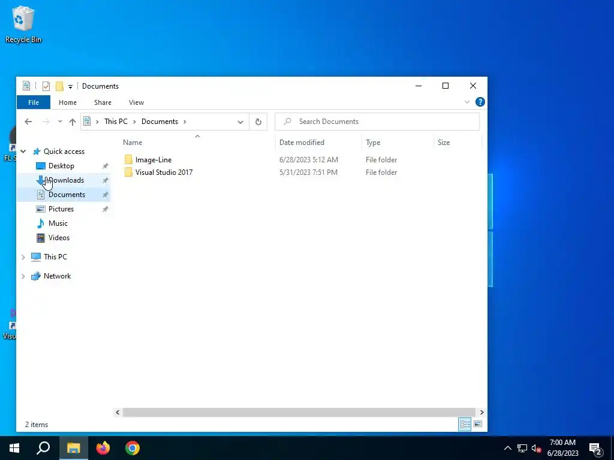This screenshot has width=614, height=460.
Task: Click the window system menu icon
Action: click(x=26, y=86)
